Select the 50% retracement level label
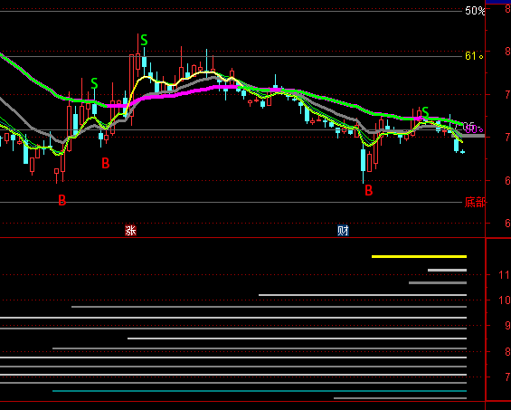This screenshot has width=511, height=410. (x=475, y=11)
